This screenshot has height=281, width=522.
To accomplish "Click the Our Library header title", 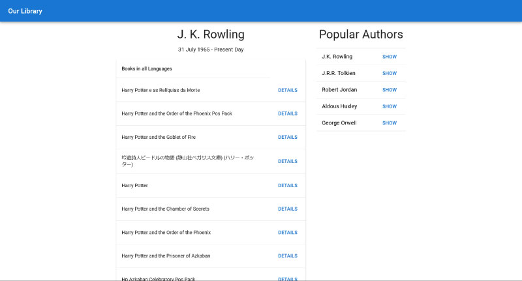I will 25,11.
